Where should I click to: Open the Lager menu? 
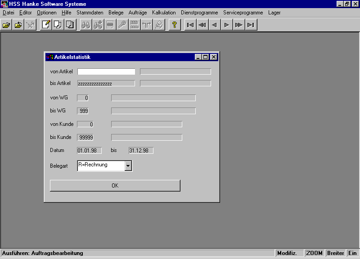click(274, 13)
